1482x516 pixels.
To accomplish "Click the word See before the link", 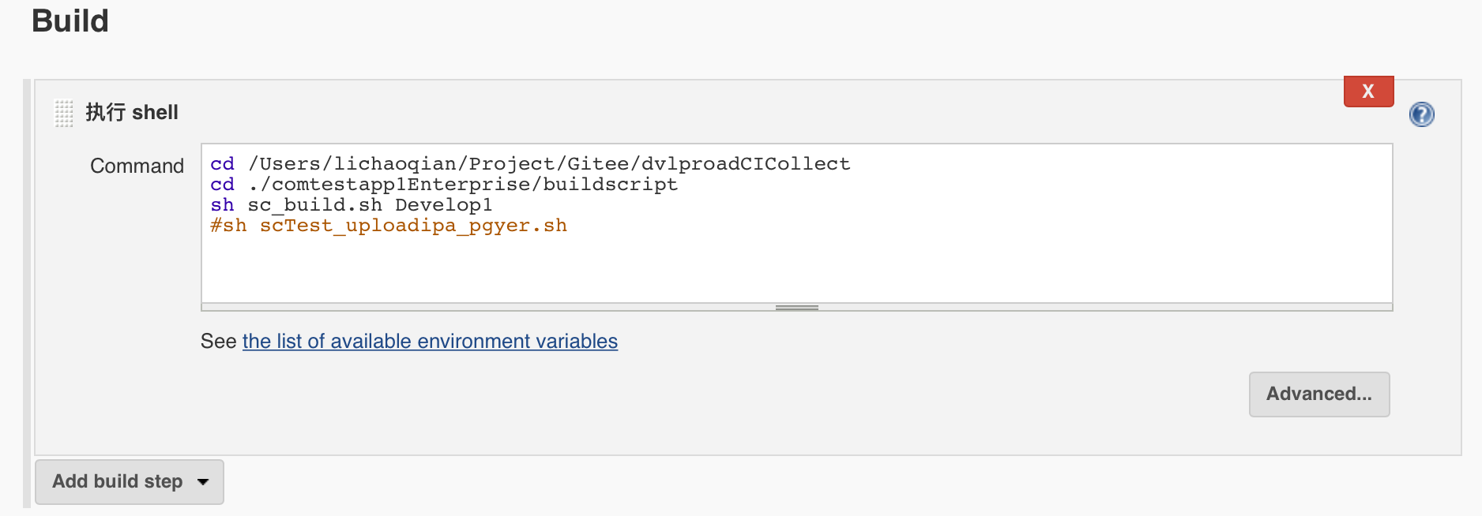I will 219,341.
